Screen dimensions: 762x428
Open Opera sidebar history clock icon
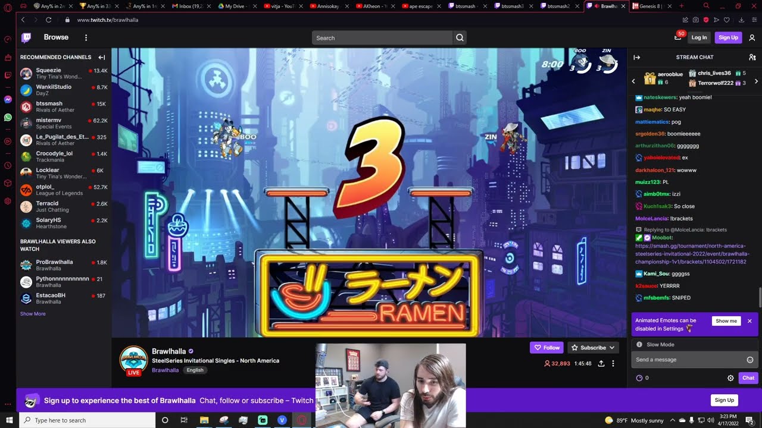pos(8,165)
